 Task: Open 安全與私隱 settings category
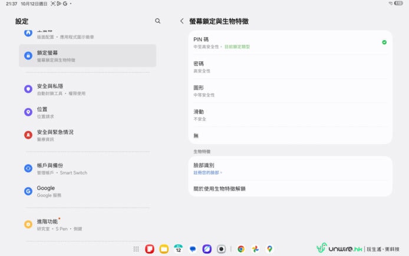[x=87, y=89]
